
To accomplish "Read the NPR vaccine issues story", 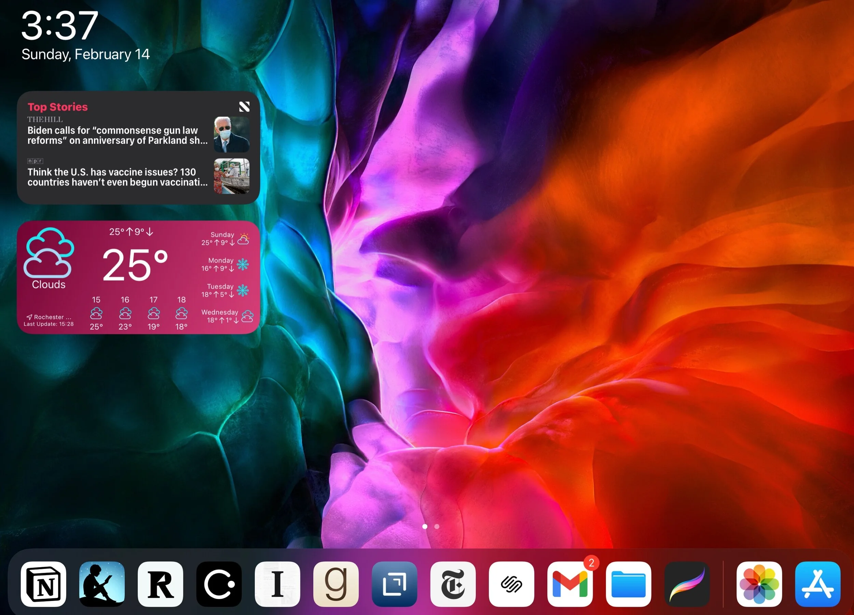I will [x=118, y=177].
